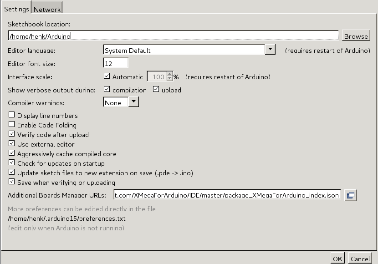Enable Code Folding checkbox
Viewport: 378px width, 264px height.
coord(11,124)
